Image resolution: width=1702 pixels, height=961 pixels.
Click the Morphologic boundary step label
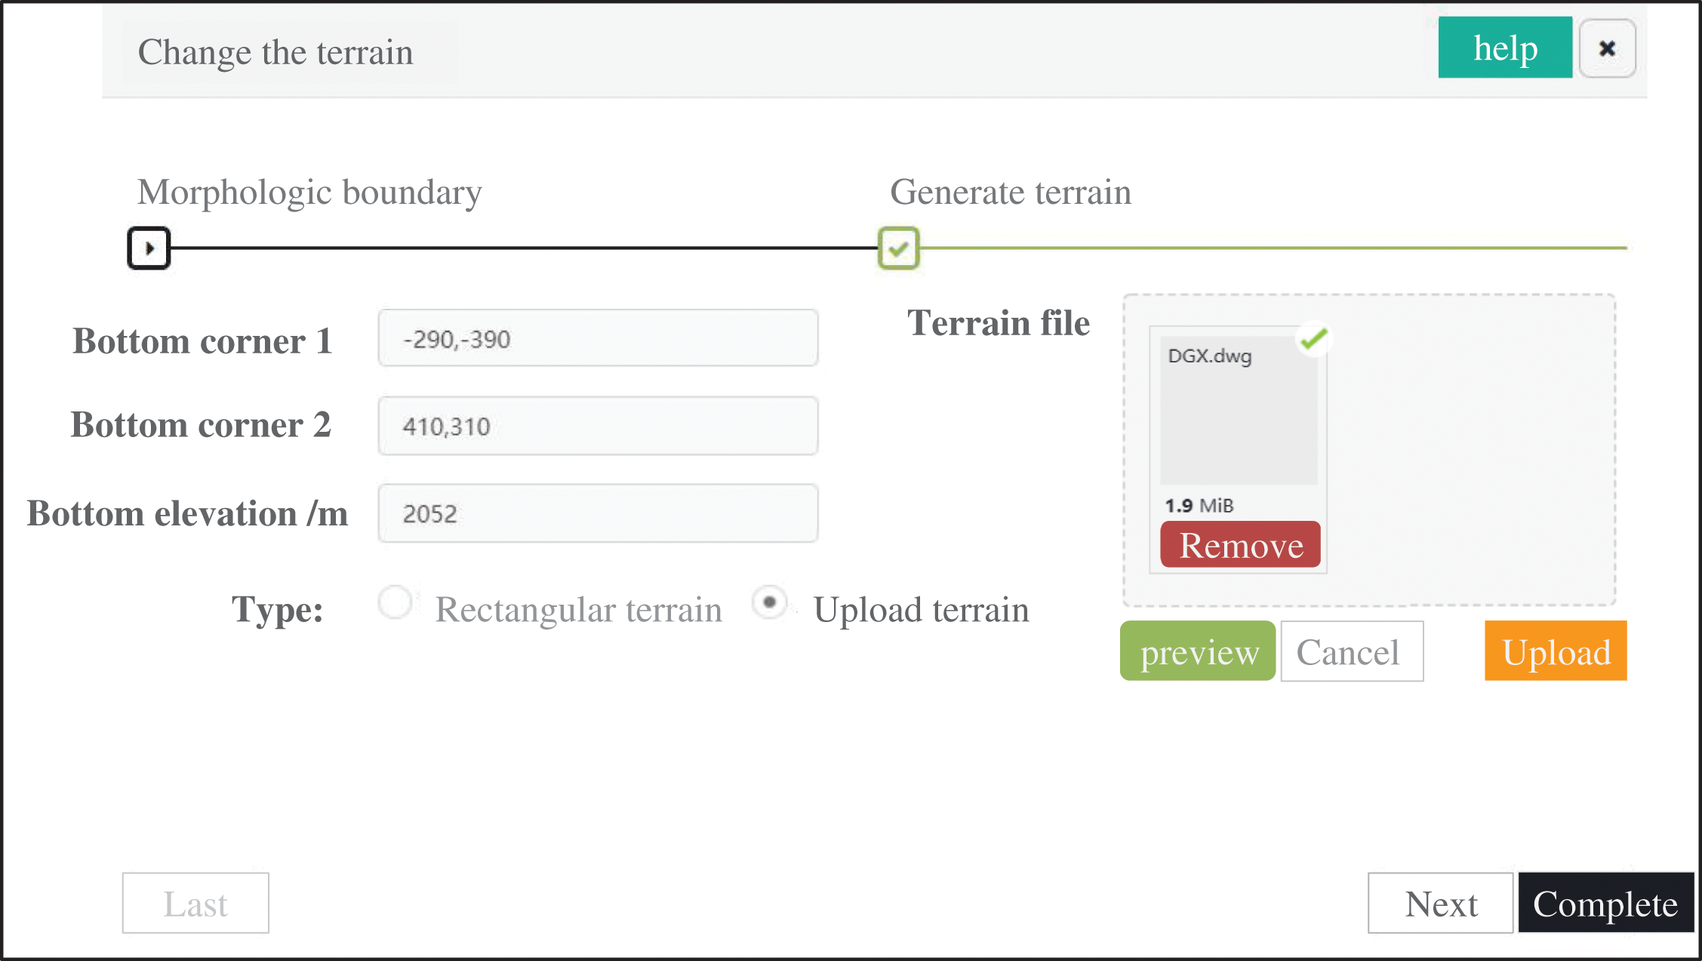coord(309,192)
